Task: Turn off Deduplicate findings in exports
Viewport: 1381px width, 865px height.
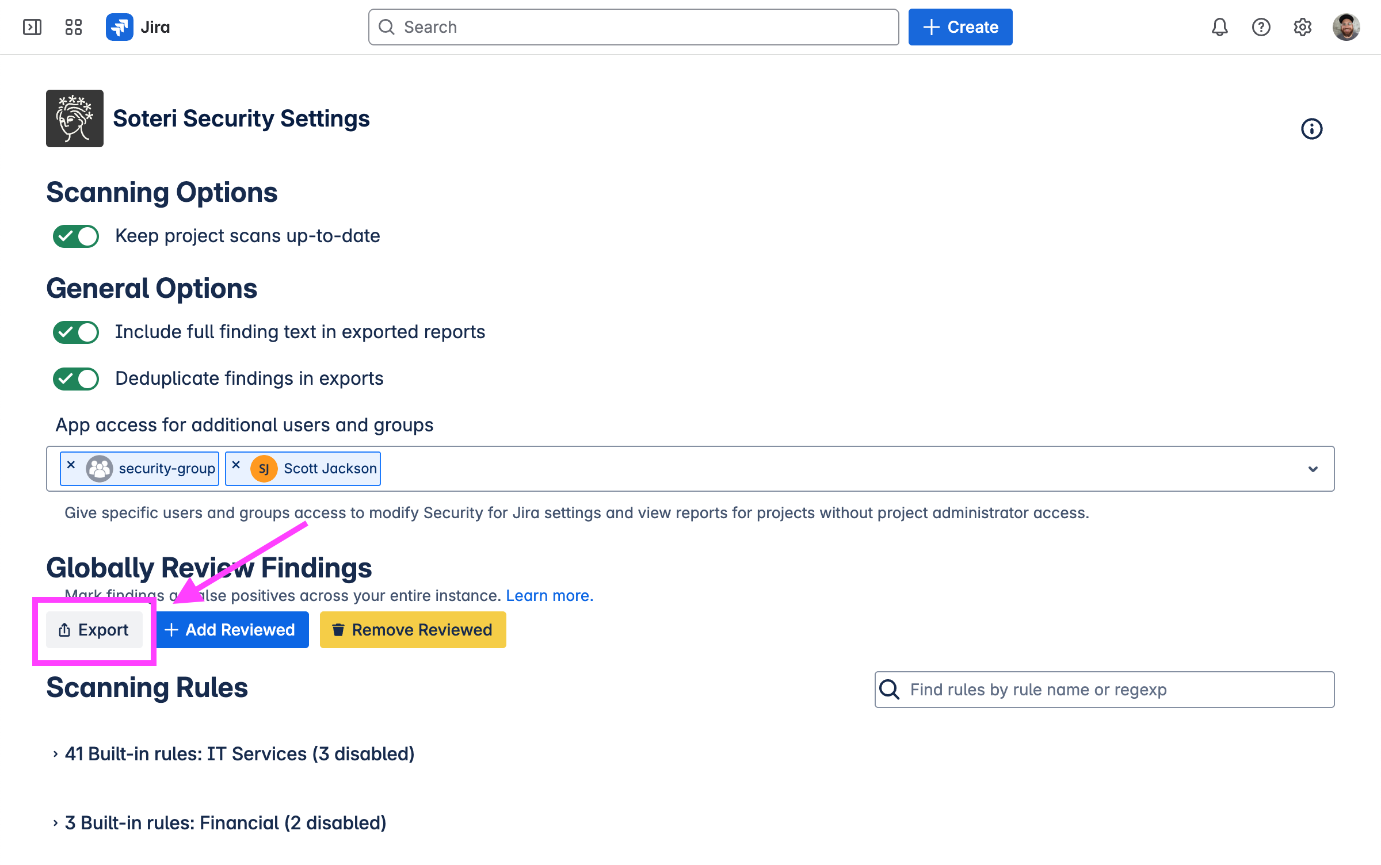Action: coord(76,379)
